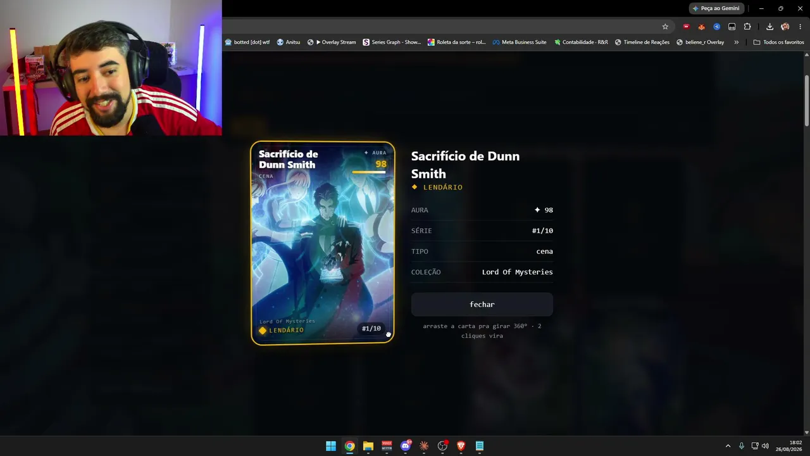Show Chrome downloads
This screenshot has height=456, width=810.
[x=769, y=27]
